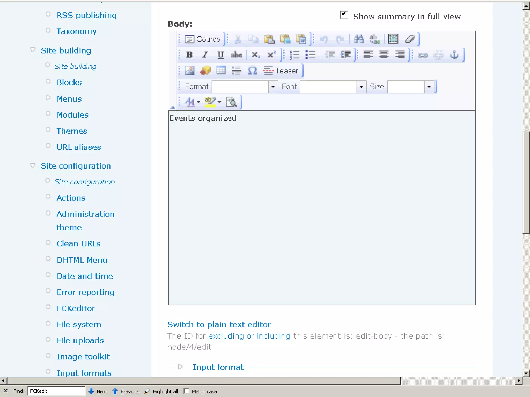Click Switch to plain text editor
Screen dimensions: 530x397
[219, 324]
